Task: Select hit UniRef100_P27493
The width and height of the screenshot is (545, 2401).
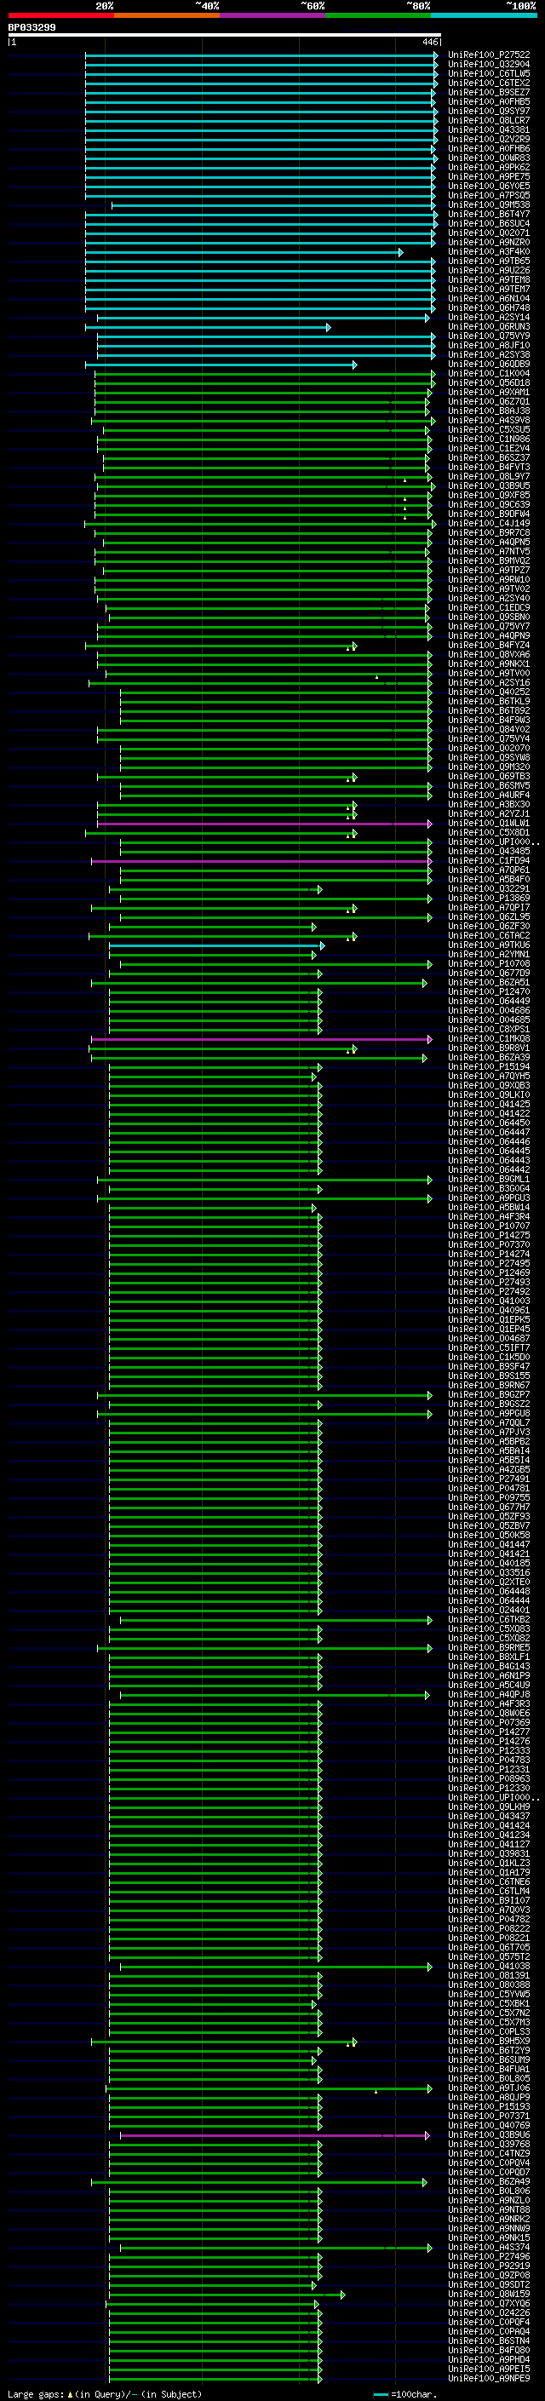Action: [489, 1283]
